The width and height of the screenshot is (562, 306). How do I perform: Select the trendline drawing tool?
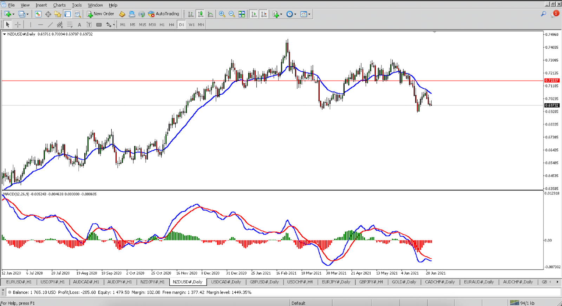click(50, 25)
